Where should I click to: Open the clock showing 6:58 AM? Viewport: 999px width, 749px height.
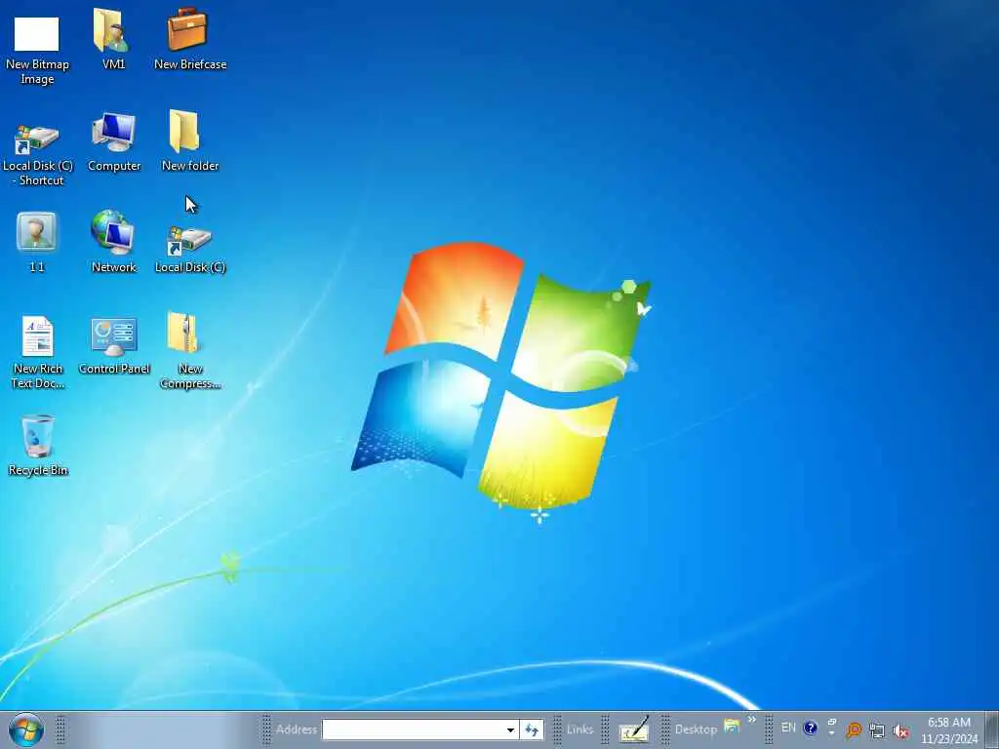(x=948, y=730)
